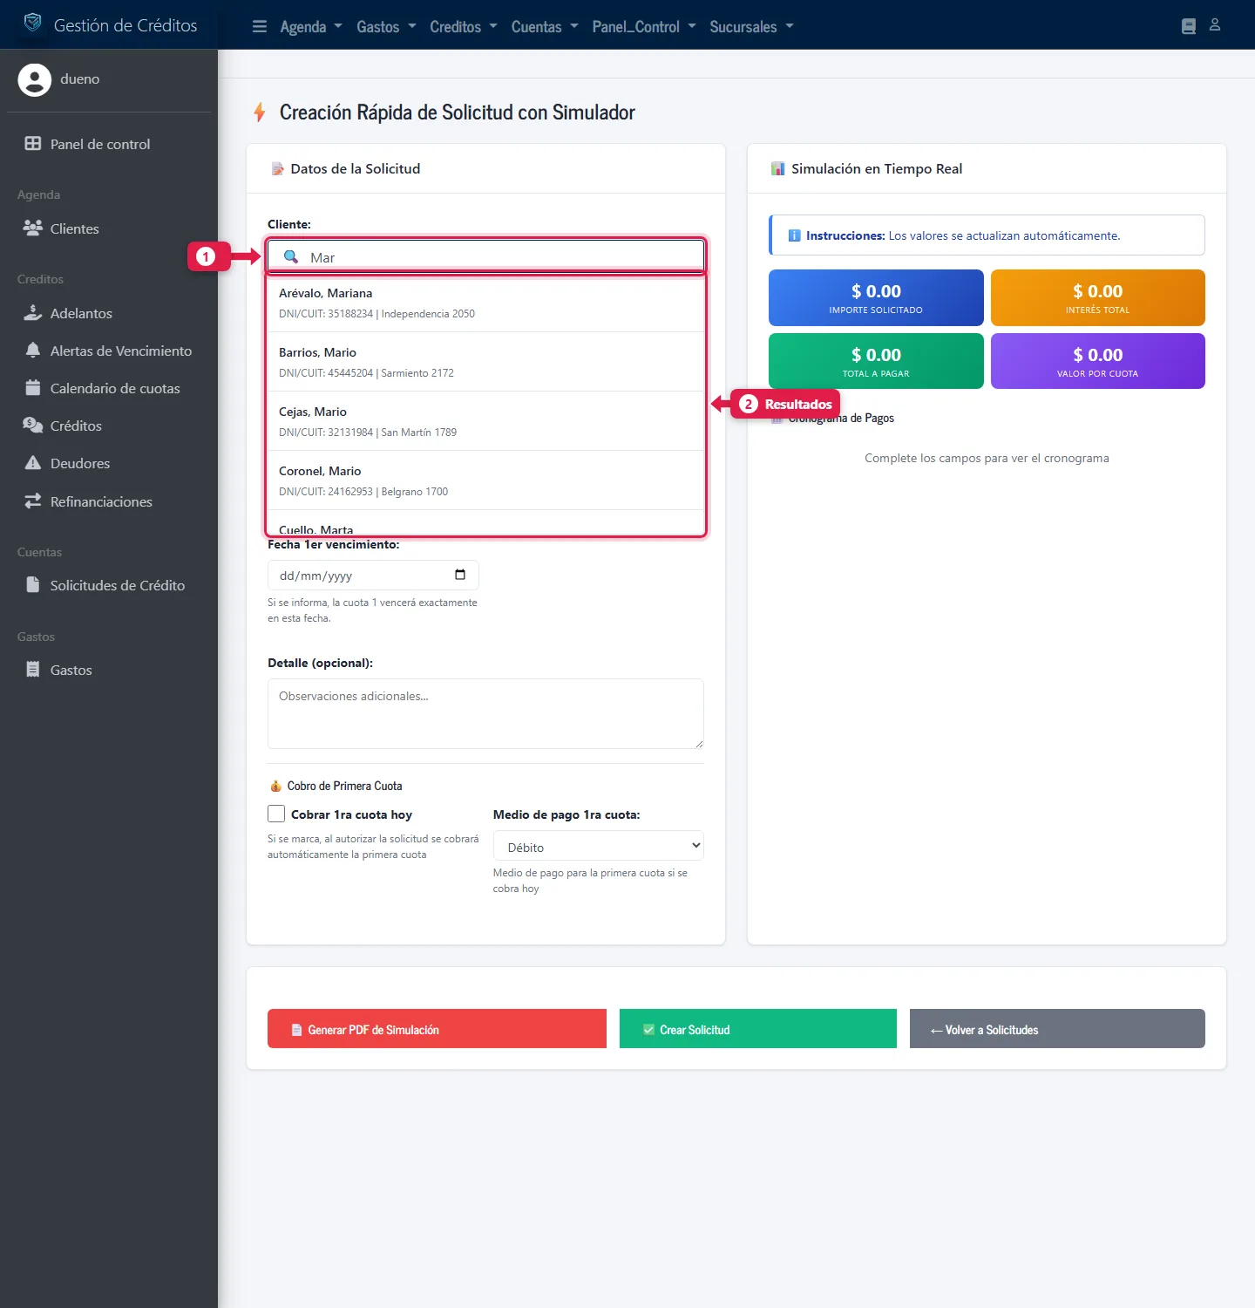The image size is (1255, 1308).
Task: Open the date picker calendar icon
Action: coord(460,575)
